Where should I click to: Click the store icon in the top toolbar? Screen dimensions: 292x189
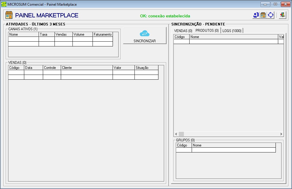click(263, 15)
